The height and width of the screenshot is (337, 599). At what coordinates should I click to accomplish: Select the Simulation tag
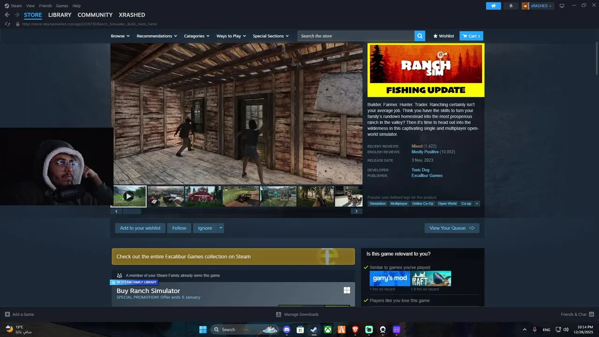(x=378, y=204)
